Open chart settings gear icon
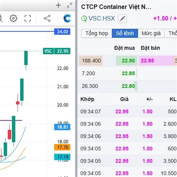Viewport: 177px width, 177px height. (x=14, y=18)
